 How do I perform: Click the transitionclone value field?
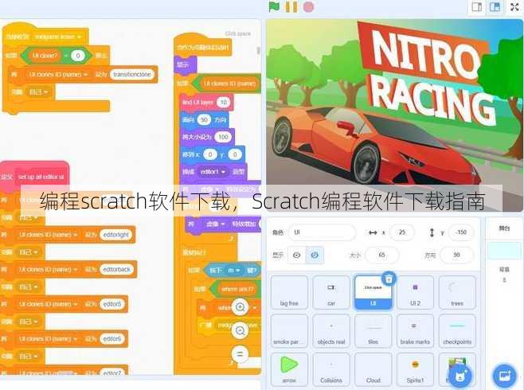coord(132,75)
